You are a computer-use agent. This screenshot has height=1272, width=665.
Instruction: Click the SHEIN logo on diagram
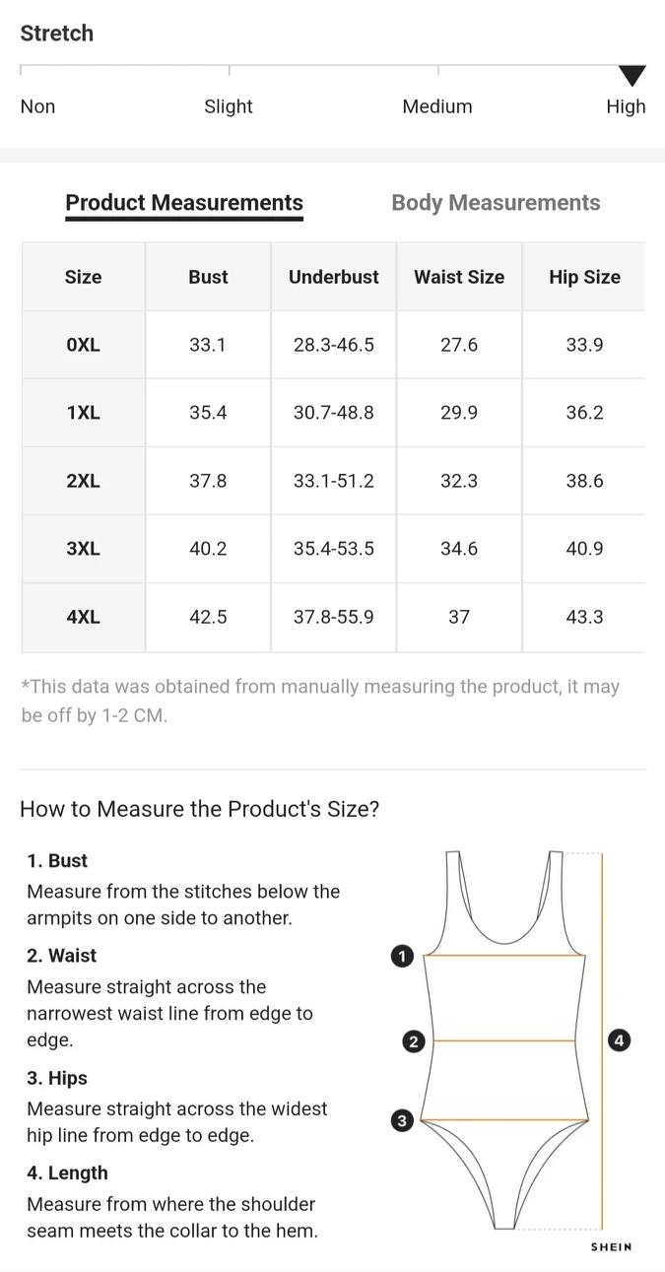[611, 1247]
